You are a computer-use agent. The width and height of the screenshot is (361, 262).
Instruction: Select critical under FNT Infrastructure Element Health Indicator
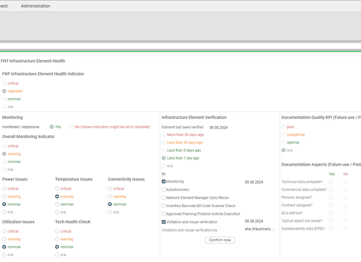point(4,84)
